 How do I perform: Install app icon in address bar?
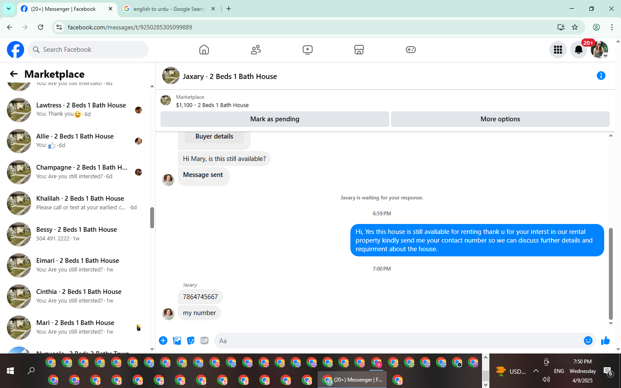pos(561,27)
